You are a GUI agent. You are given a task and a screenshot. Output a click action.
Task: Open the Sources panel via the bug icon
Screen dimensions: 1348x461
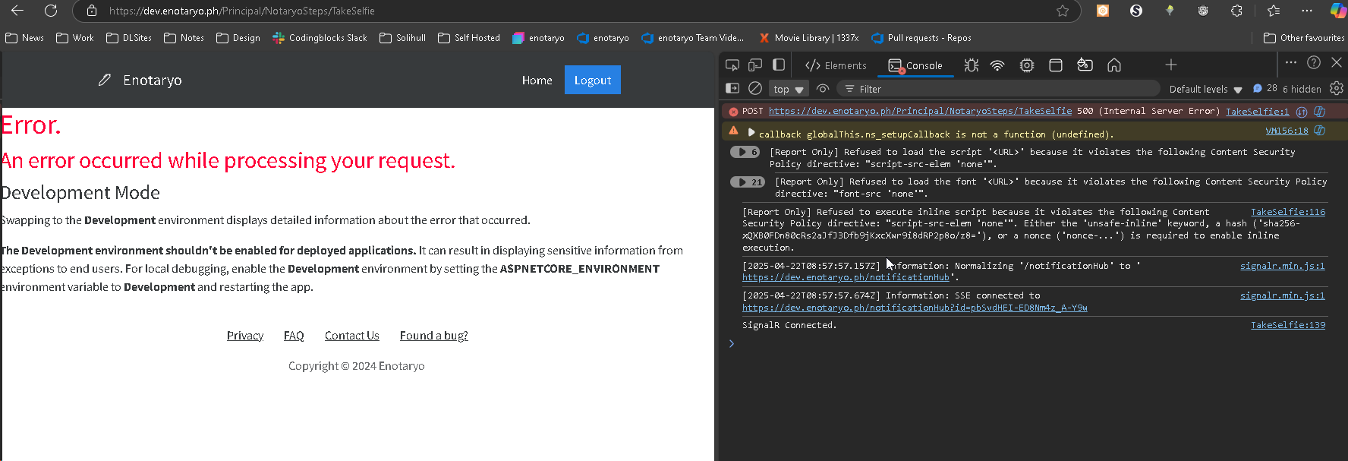tap(972, 65)
